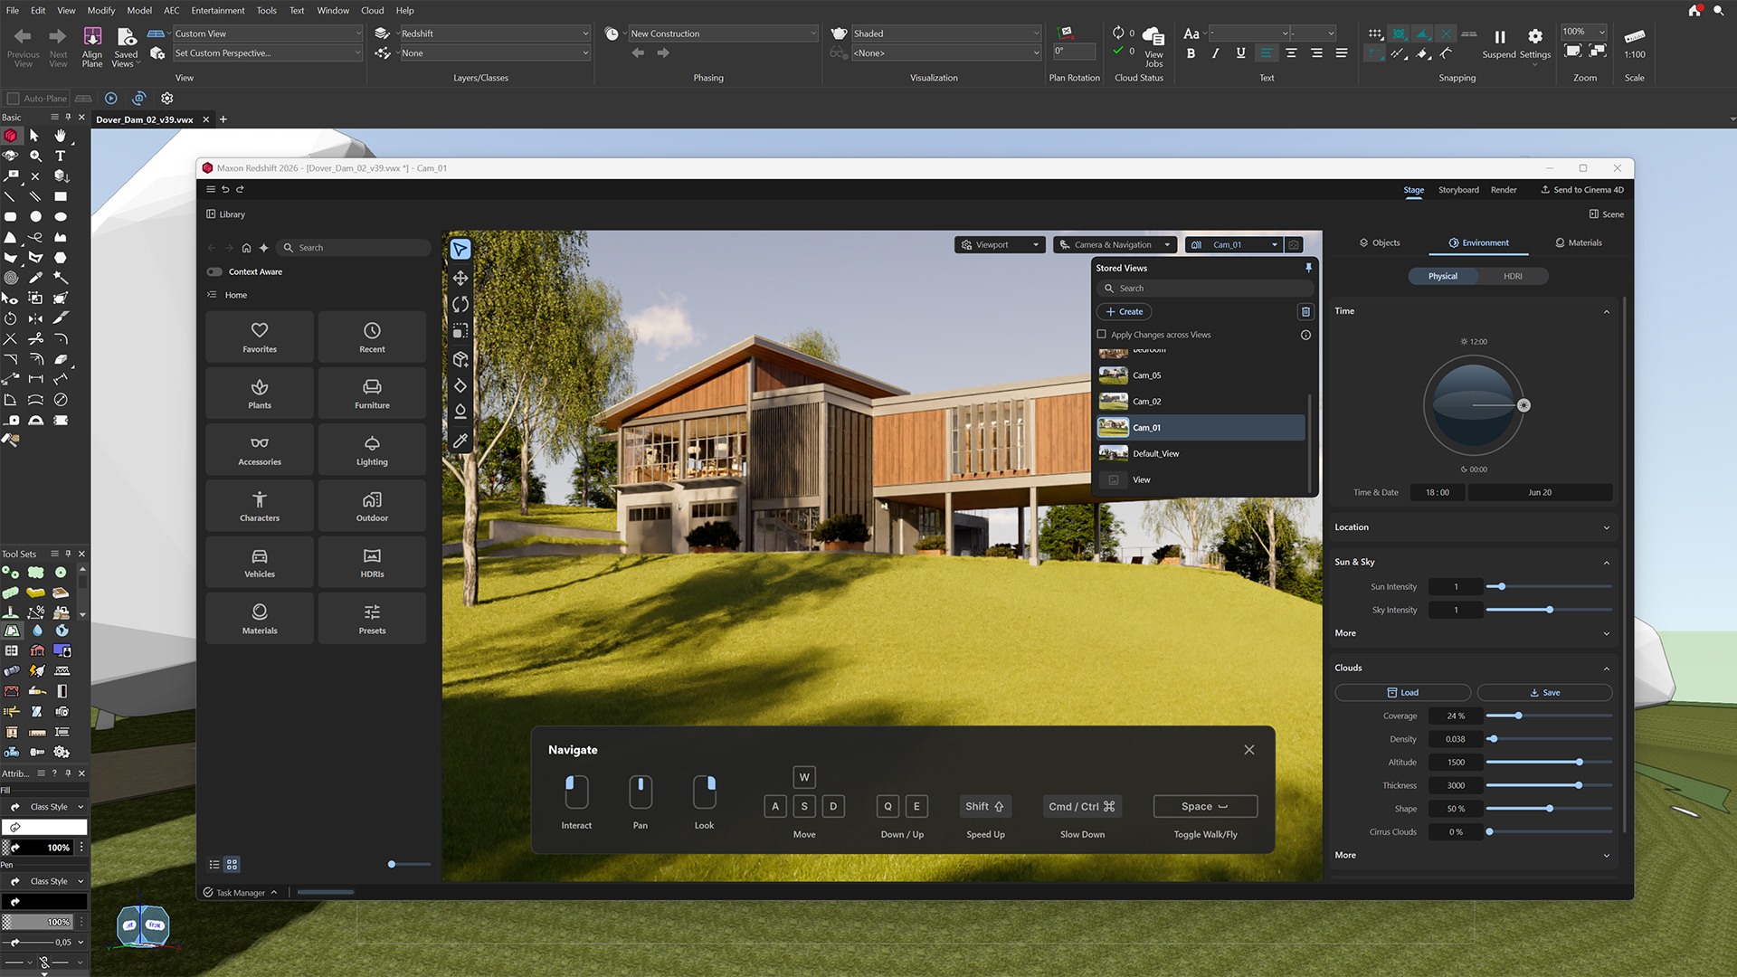Click the Create view button

point(1124,311)
